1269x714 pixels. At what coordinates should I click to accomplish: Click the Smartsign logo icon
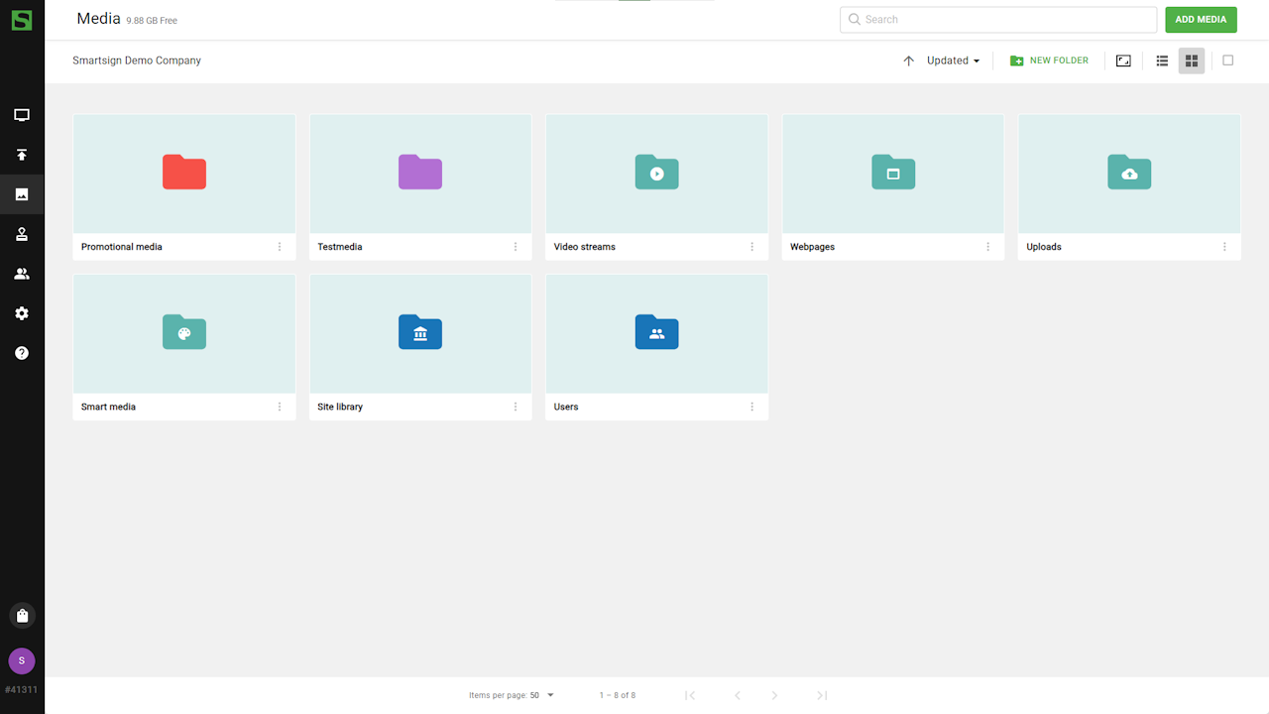click(x=22, y=20)
